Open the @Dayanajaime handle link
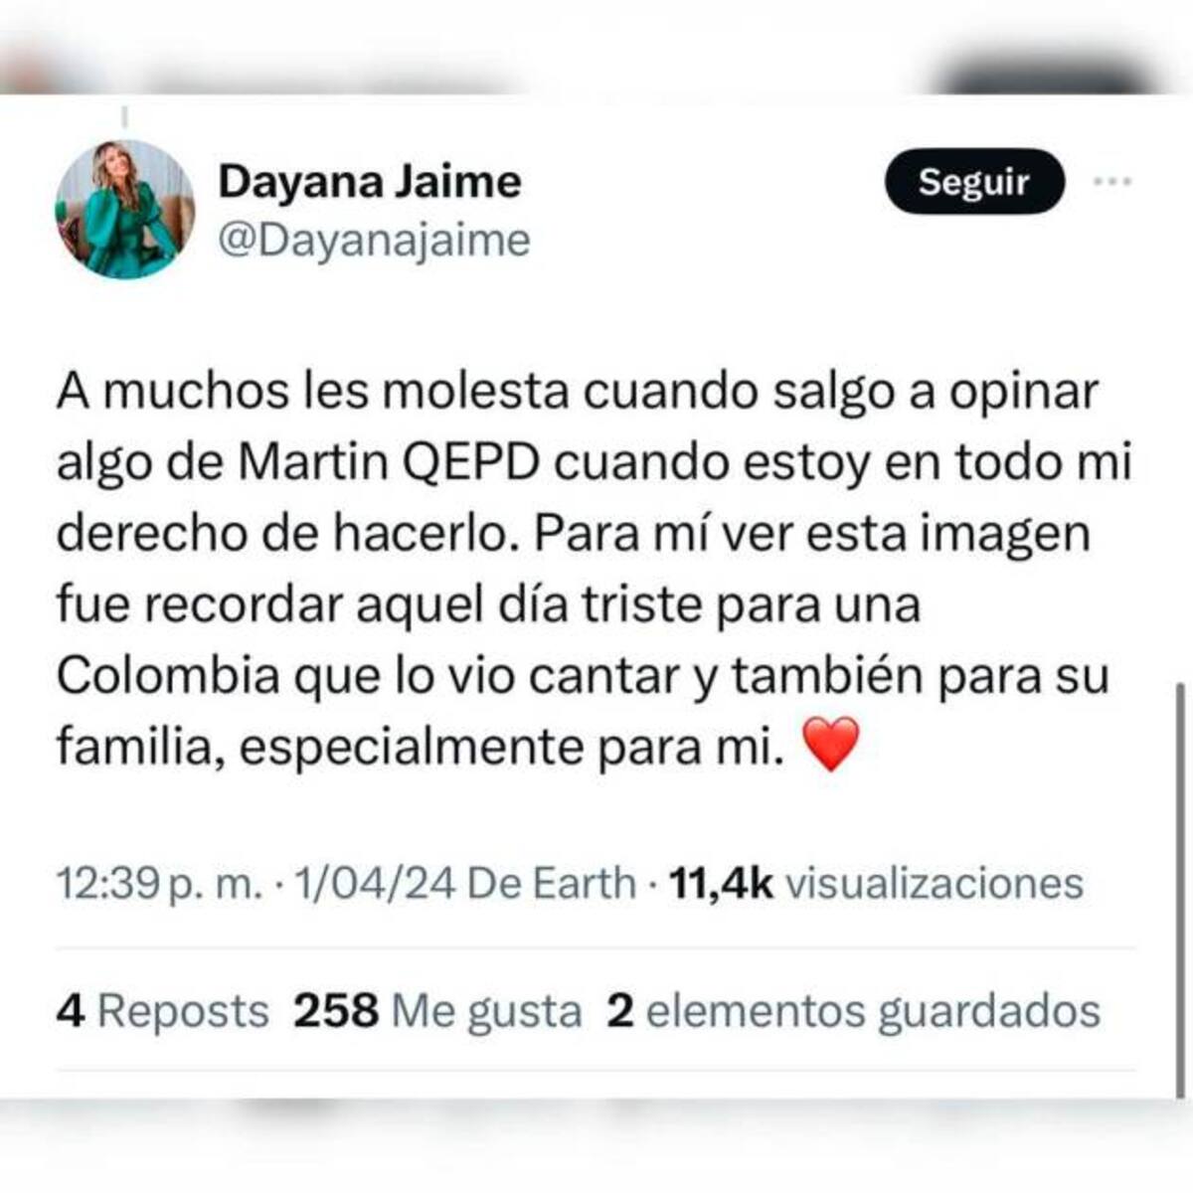This screenshot has width=1193, height=1193. (374, 241)
